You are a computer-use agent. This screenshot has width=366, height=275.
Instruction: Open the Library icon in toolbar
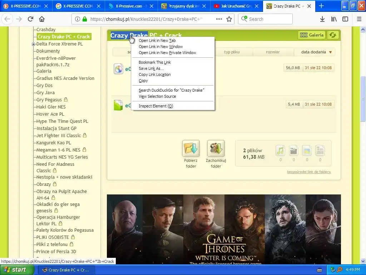coord(334,19)
